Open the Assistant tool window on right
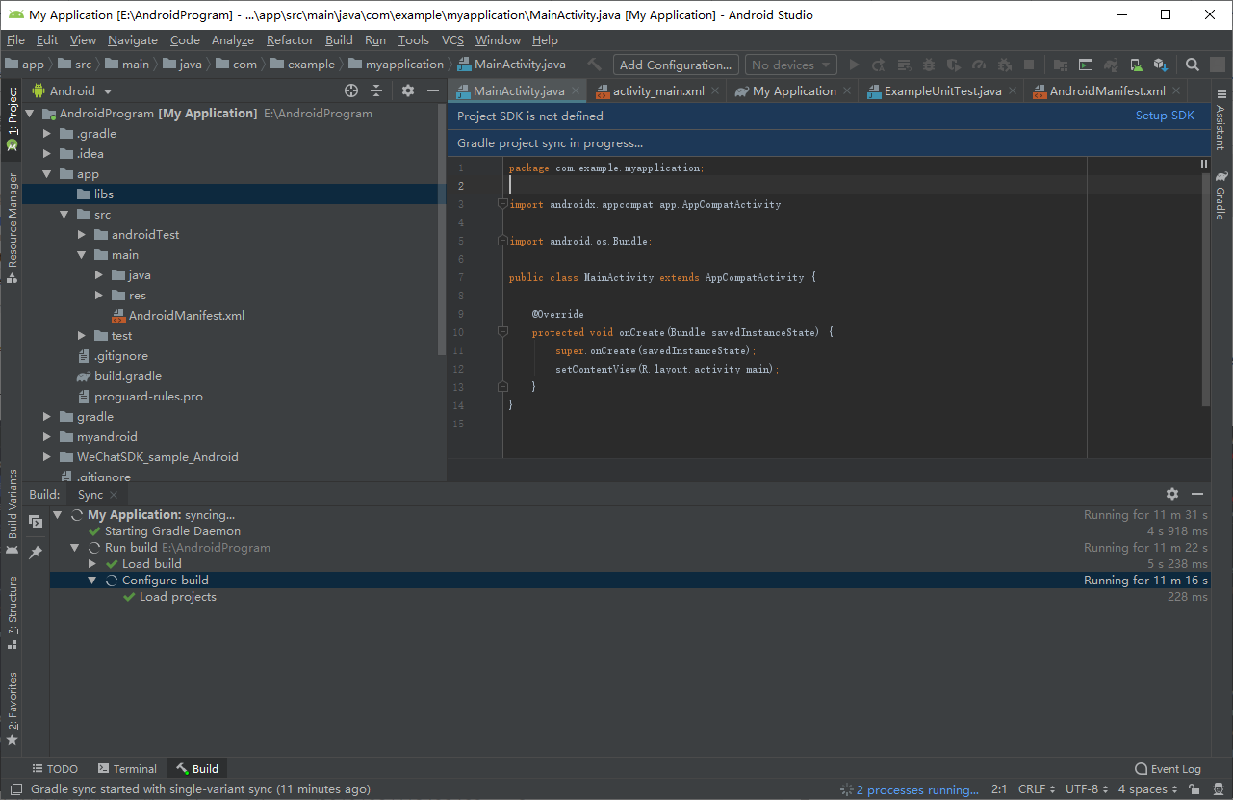The width and height of the screenshot is (1233, 800). click(x=1220, y=120)
